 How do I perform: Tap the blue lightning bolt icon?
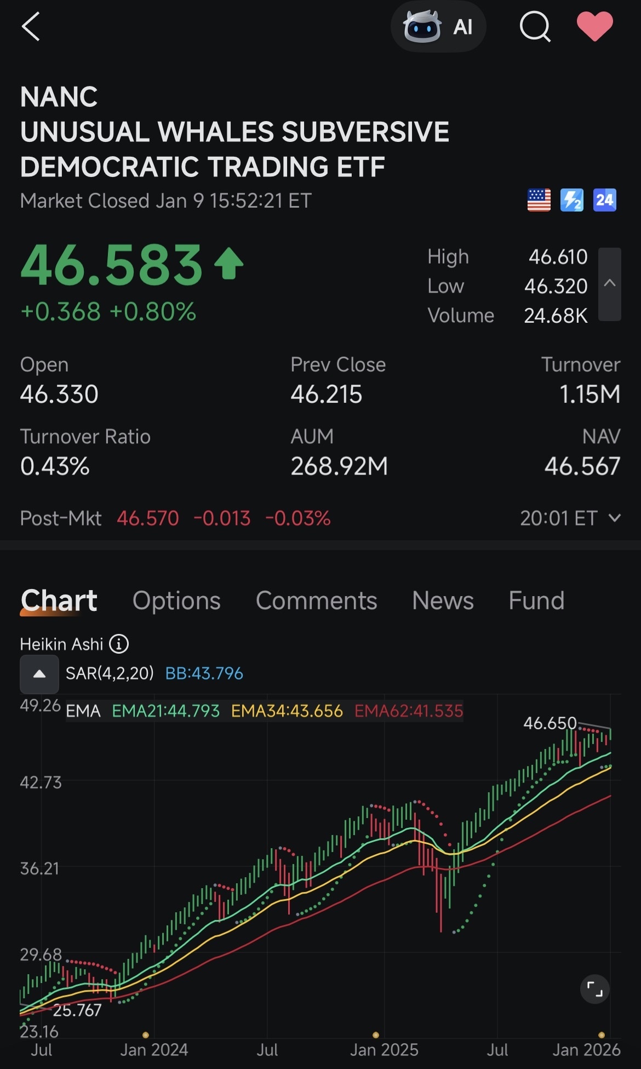572,200
